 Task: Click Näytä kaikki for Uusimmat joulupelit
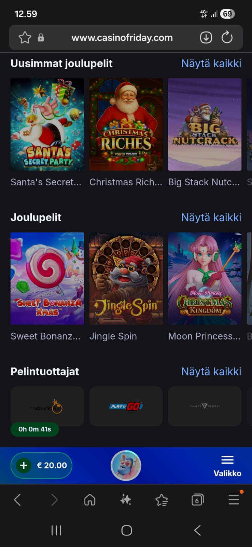211,64
